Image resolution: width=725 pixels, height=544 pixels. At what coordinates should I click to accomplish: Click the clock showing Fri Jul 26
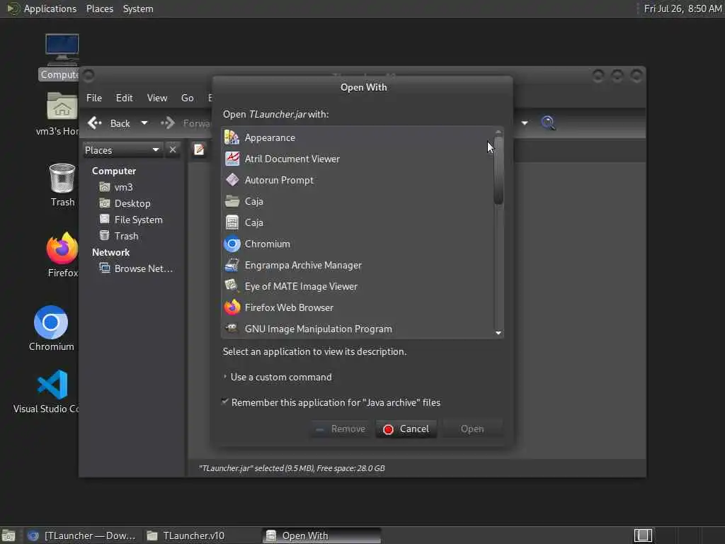683,8
